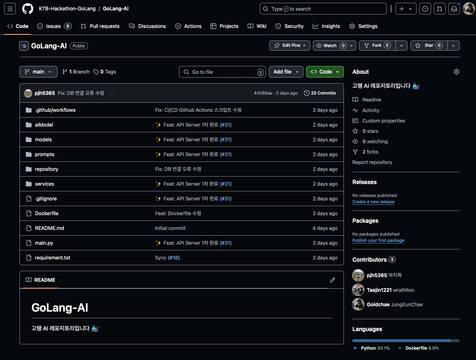Expand the Fork dropdown arrow
This screenshot has height=360, width=476.
[401, 46]
